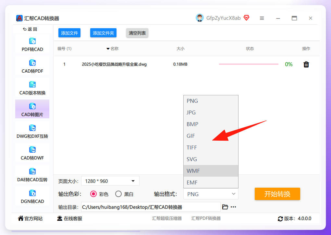This screenshot has height=235, width=331.
Task: Open 汇帮PDF转换器 link
Action: [x=206, y=218]
